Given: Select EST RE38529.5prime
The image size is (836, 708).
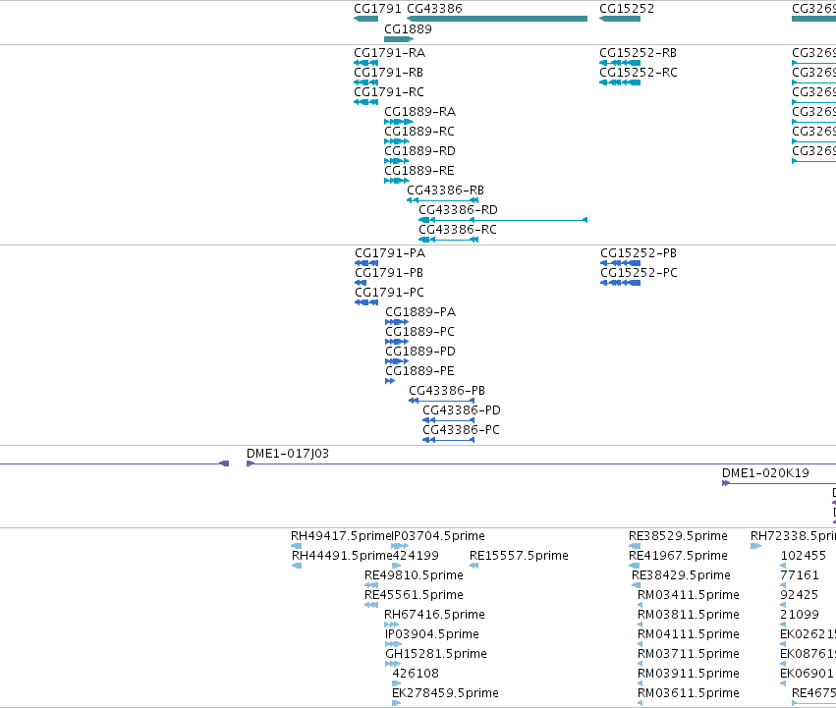Looking at the screenshot, I should (678, 536).
